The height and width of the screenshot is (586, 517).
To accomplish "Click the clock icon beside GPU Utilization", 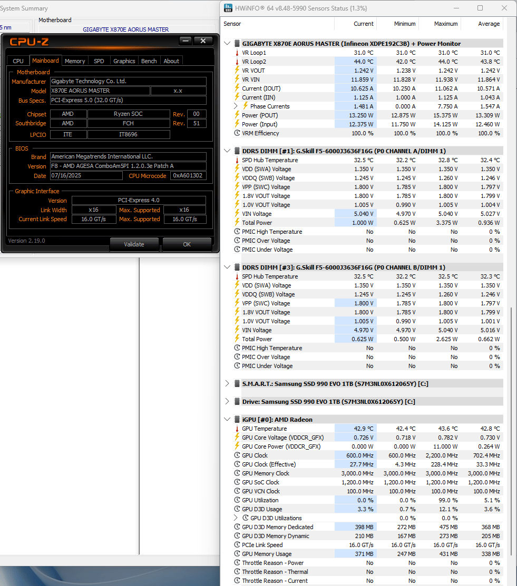I will click(237, 500).
